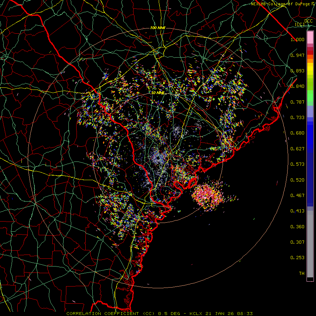
Task: Click the 08:33 timestamp in caption
Action: 244,314
